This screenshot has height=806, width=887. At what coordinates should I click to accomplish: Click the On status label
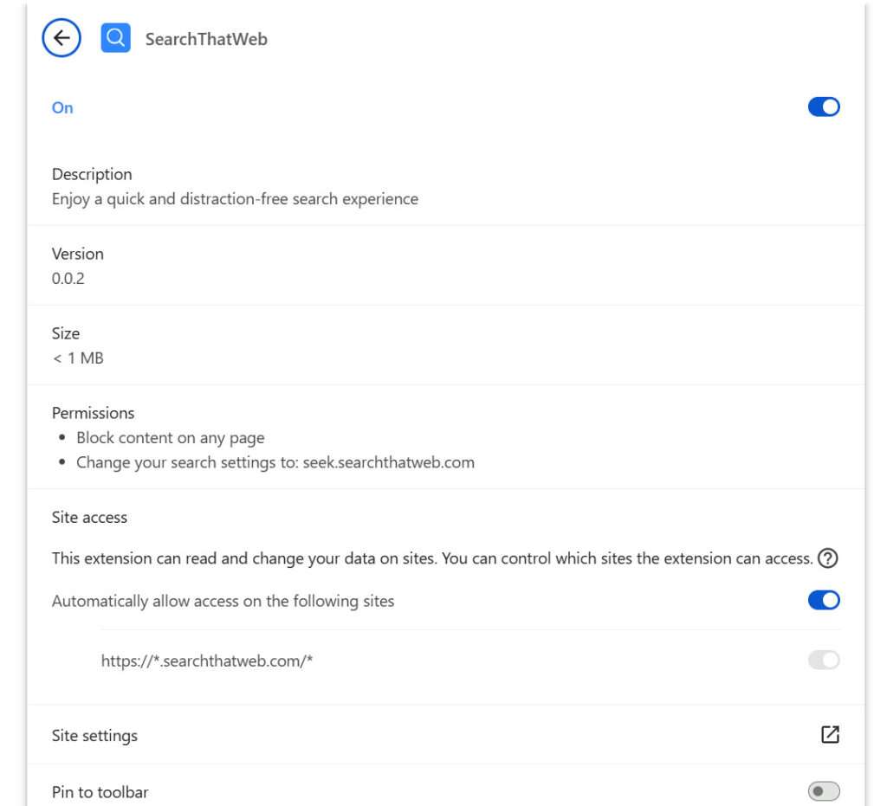(x=62, y=107)
